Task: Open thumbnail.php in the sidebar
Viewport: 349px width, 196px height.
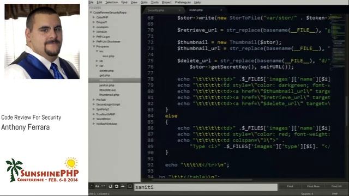Action: coord(109,95)
